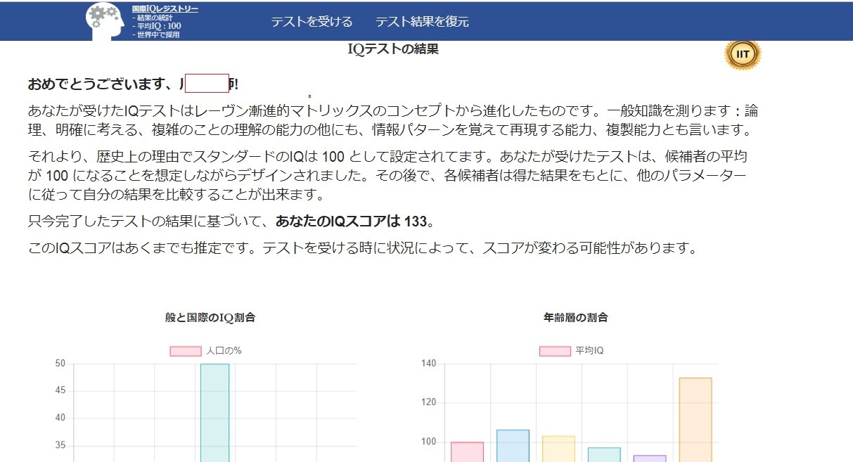Toggle the 平均IQ legend swatch
This screenshot has width=853, height=462.
555,351
